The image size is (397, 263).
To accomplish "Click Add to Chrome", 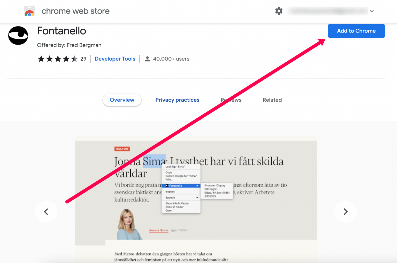I will pyautogui.click(x=356, y=31).
